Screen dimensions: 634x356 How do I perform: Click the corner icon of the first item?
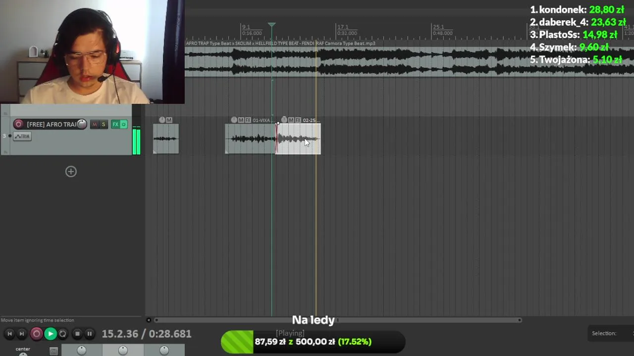click(155, 151)
